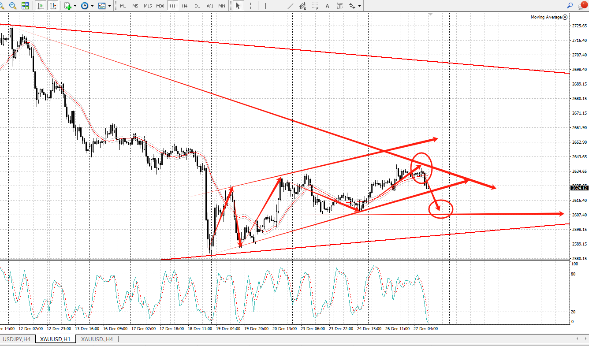Switch chart to MN monthly timeframe
This screenshot has height=346, width=589.
coord(222,6)
